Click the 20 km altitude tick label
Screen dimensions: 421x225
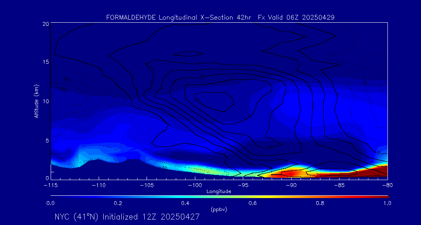point(45,24)
